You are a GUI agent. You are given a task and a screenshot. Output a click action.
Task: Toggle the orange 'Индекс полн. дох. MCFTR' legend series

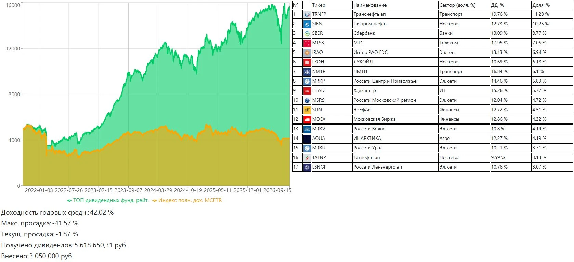pyautogui.click(x=187, y=200)
